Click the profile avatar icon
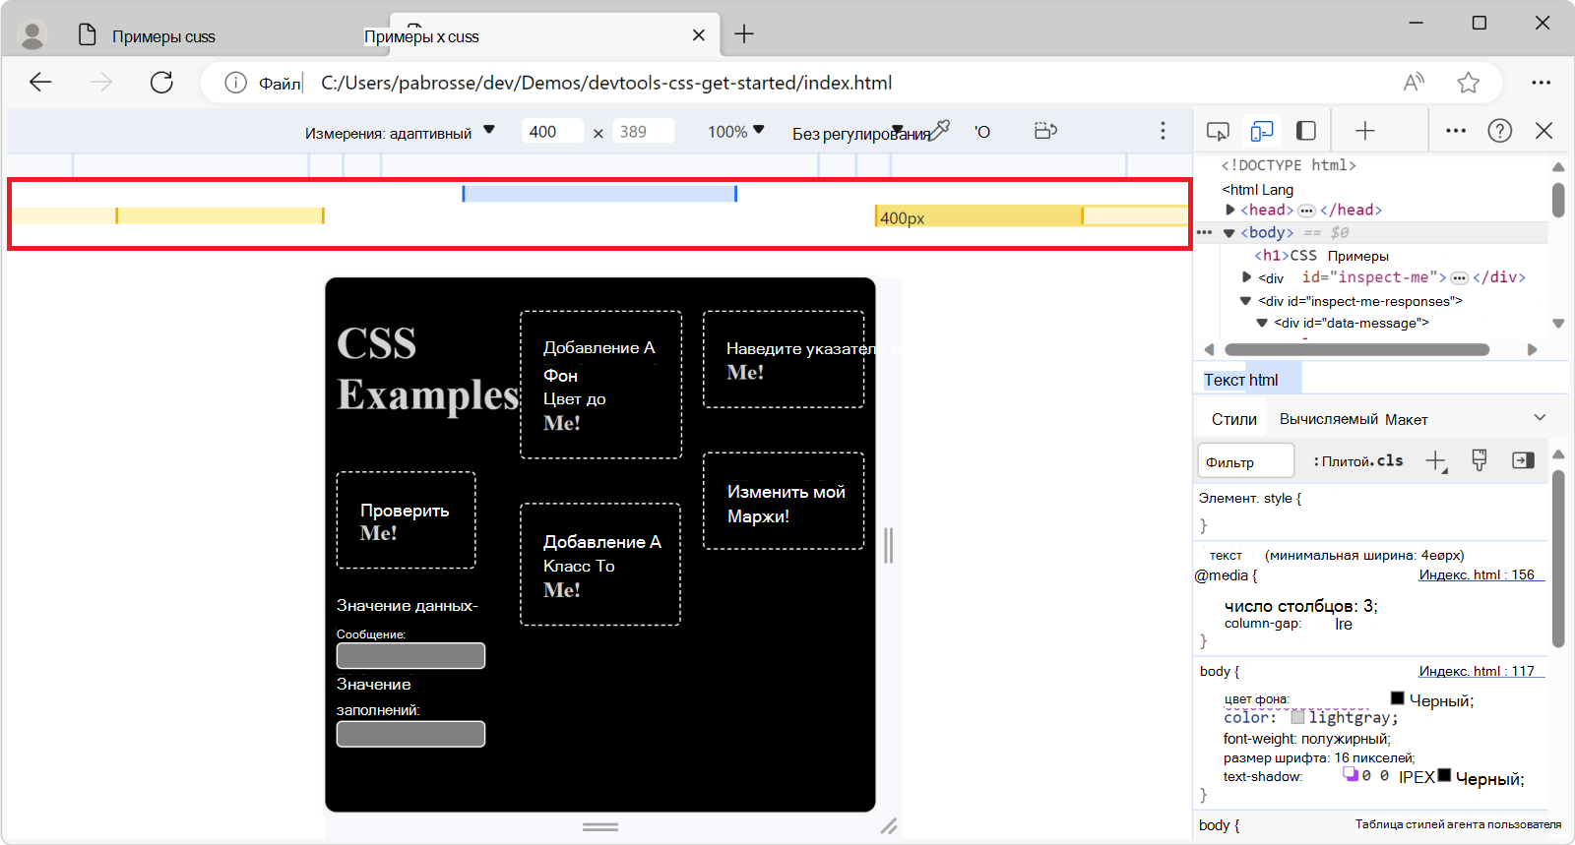This screenshot has width=1575, height=845. point(32,35)
